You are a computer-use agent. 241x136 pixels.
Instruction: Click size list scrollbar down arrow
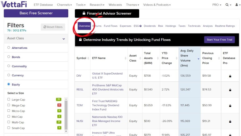[66, 131]
